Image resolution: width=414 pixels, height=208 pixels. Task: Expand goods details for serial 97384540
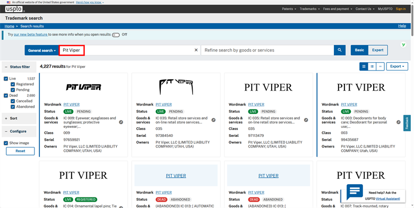[x=213, y=120]
